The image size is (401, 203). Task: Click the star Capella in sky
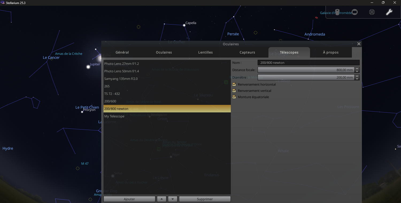184,25
